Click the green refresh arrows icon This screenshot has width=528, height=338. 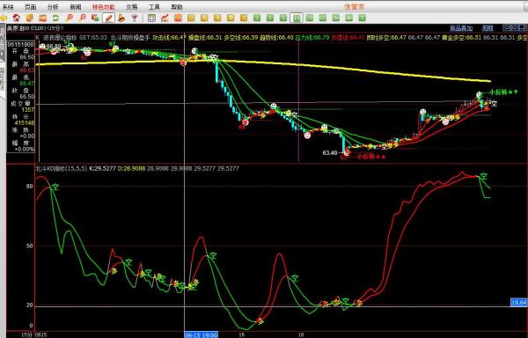tap(55, 18)
